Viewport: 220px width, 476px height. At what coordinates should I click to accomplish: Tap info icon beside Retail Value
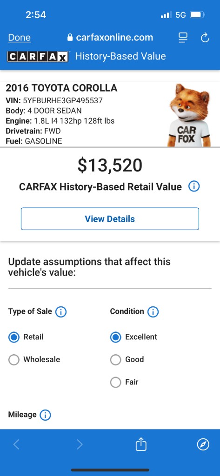[x=194, y=186]
